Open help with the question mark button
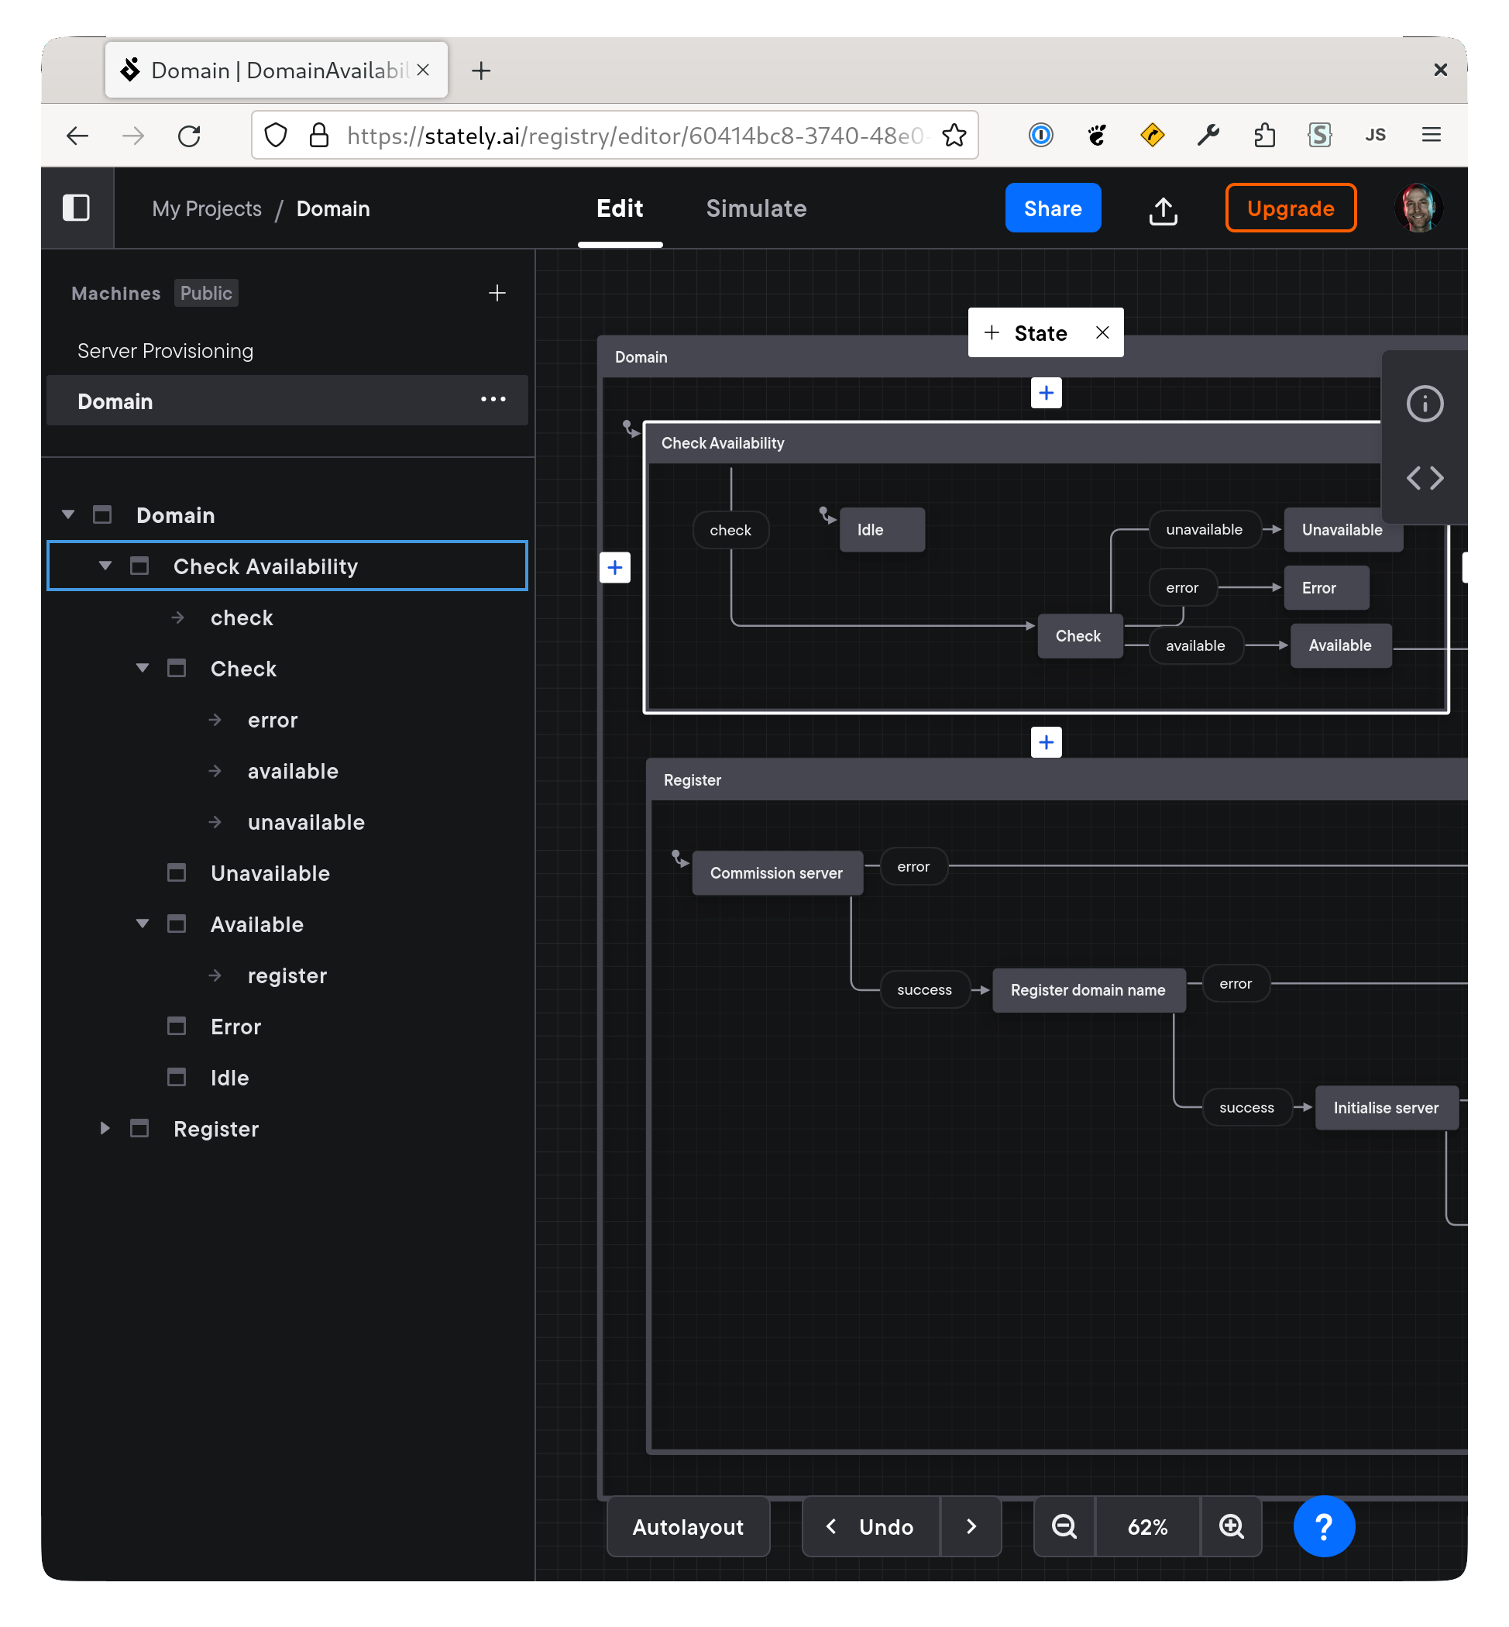This screenshot has height=1627, width=1509. (1323, 1526)
